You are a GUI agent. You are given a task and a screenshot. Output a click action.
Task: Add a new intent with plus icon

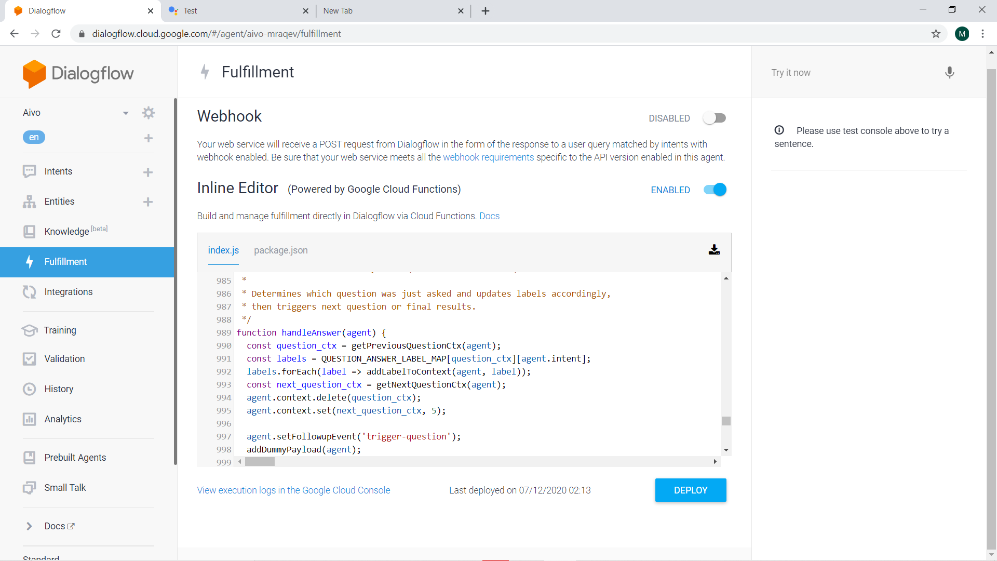coord(148,172)
